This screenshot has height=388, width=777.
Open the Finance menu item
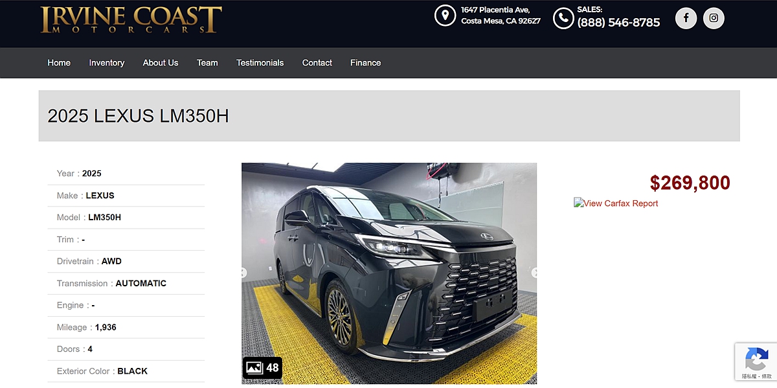(x=366, y=63)
